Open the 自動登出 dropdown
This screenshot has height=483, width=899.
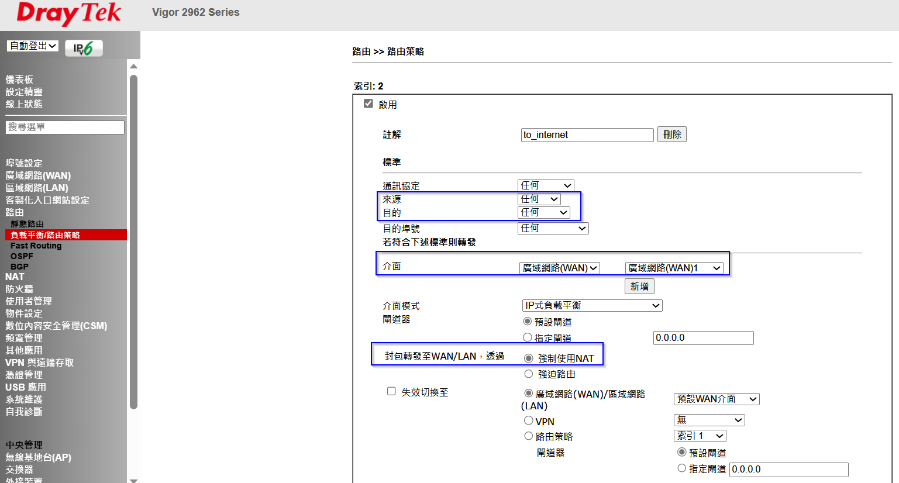(x=33, y=46)
